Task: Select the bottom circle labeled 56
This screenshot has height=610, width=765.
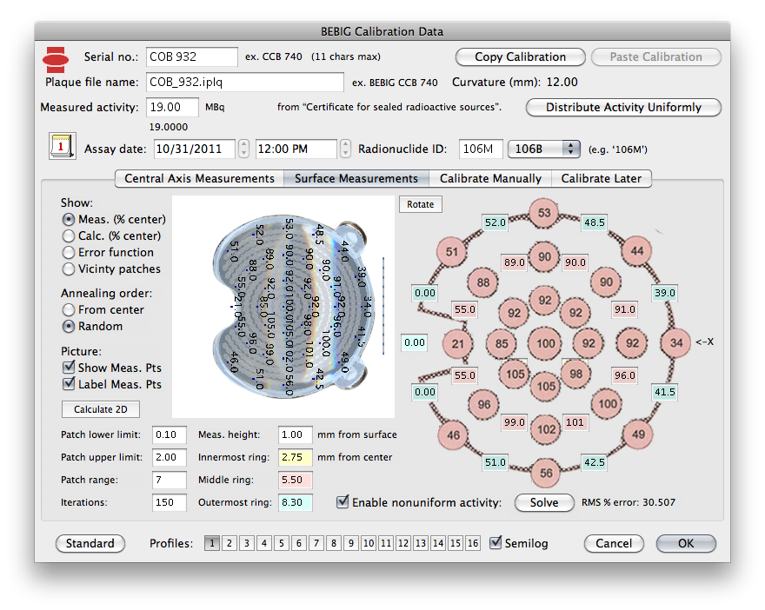Action: (x=546, y=473)
